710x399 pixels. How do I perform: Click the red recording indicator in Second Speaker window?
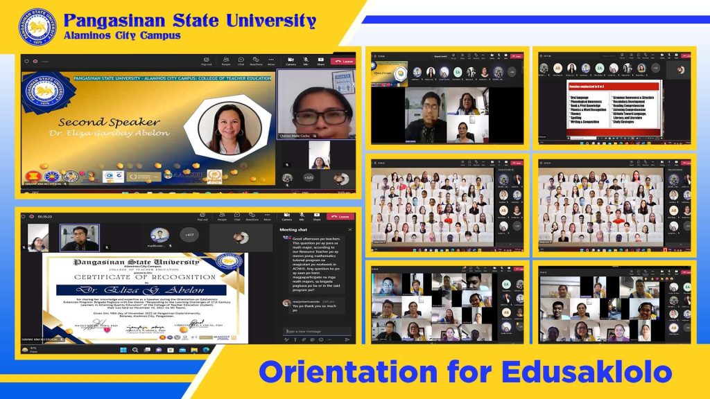35,61
